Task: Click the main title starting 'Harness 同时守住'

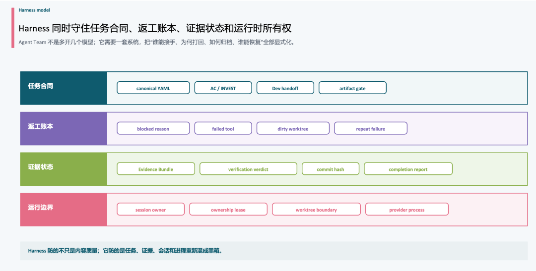Action: coord(155,28)
